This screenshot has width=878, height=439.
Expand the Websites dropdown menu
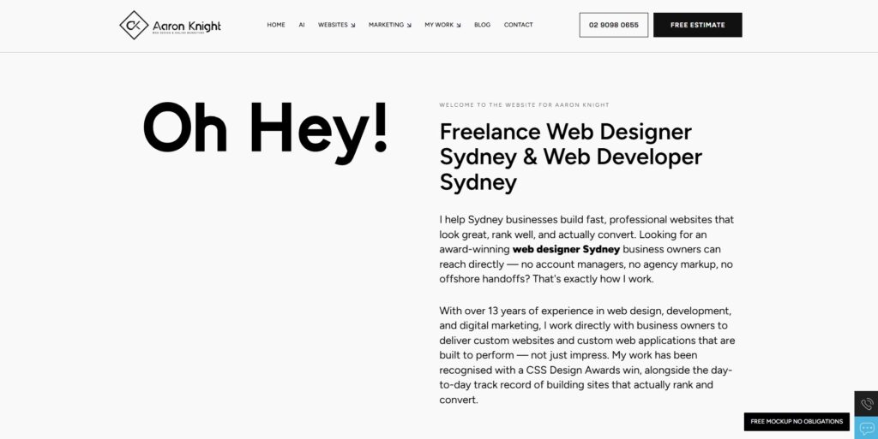coord(336,25)
